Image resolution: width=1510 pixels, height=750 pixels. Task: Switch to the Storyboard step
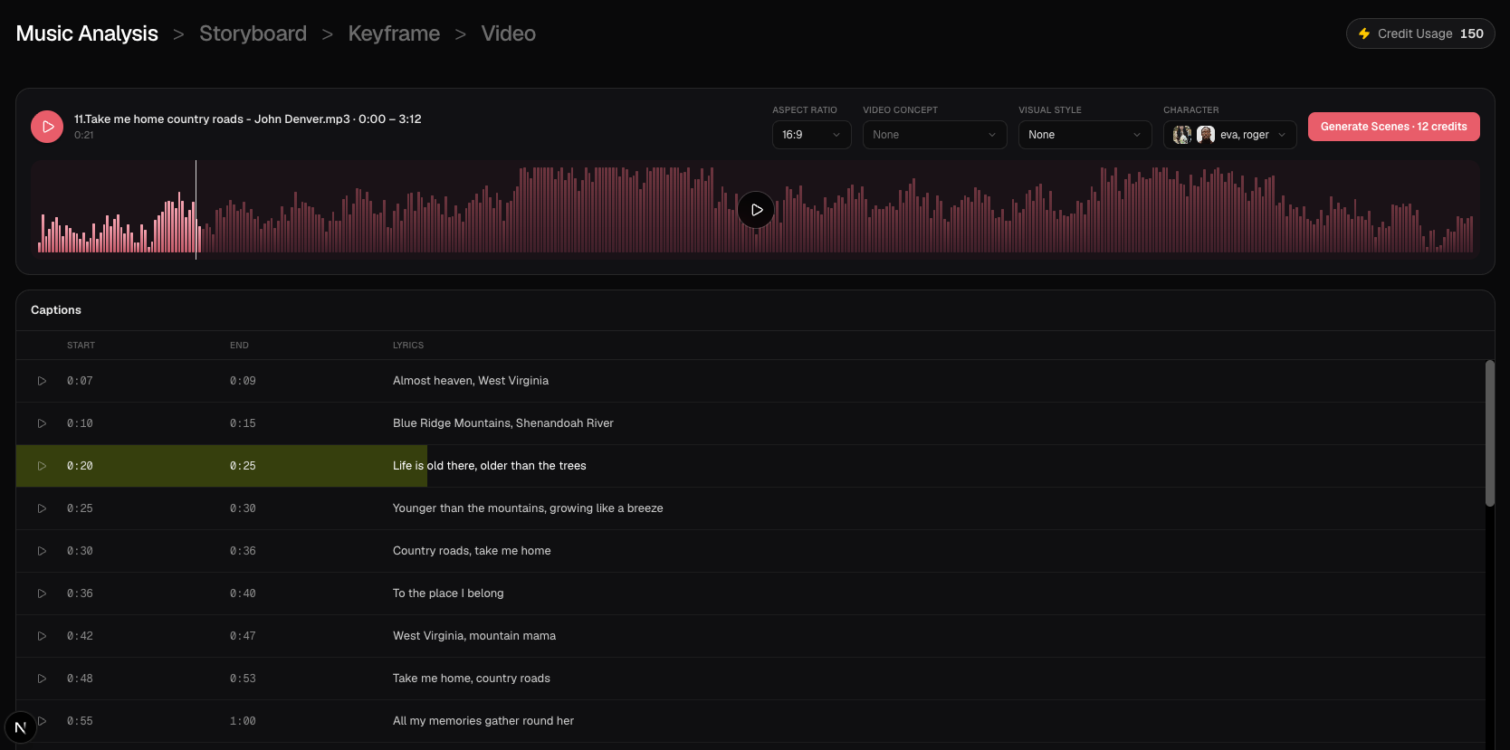pos(253,33)
